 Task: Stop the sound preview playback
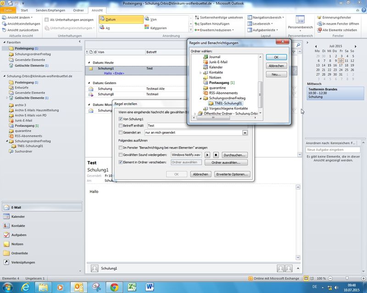(216, 155)
